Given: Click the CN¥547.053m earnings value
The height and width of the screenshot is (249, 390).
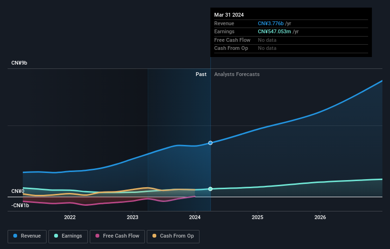Looking at the screenshot, I should [275, 31].
